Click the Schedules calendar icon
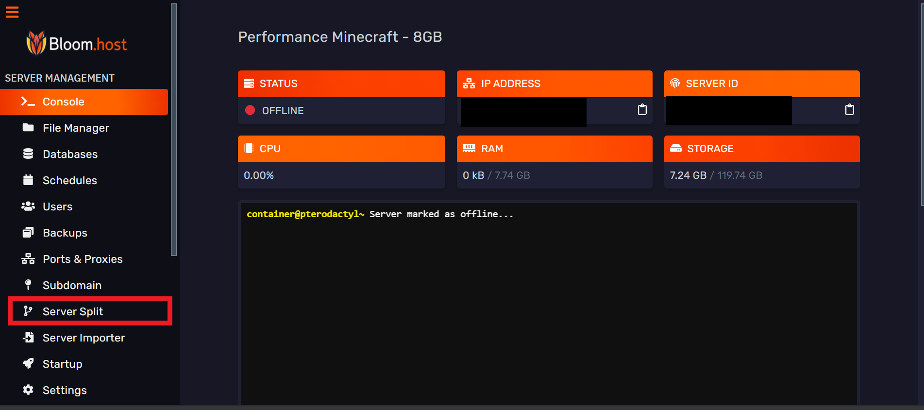Image resolution: width=924 pixels, height=410 pixels. [28, 180]
